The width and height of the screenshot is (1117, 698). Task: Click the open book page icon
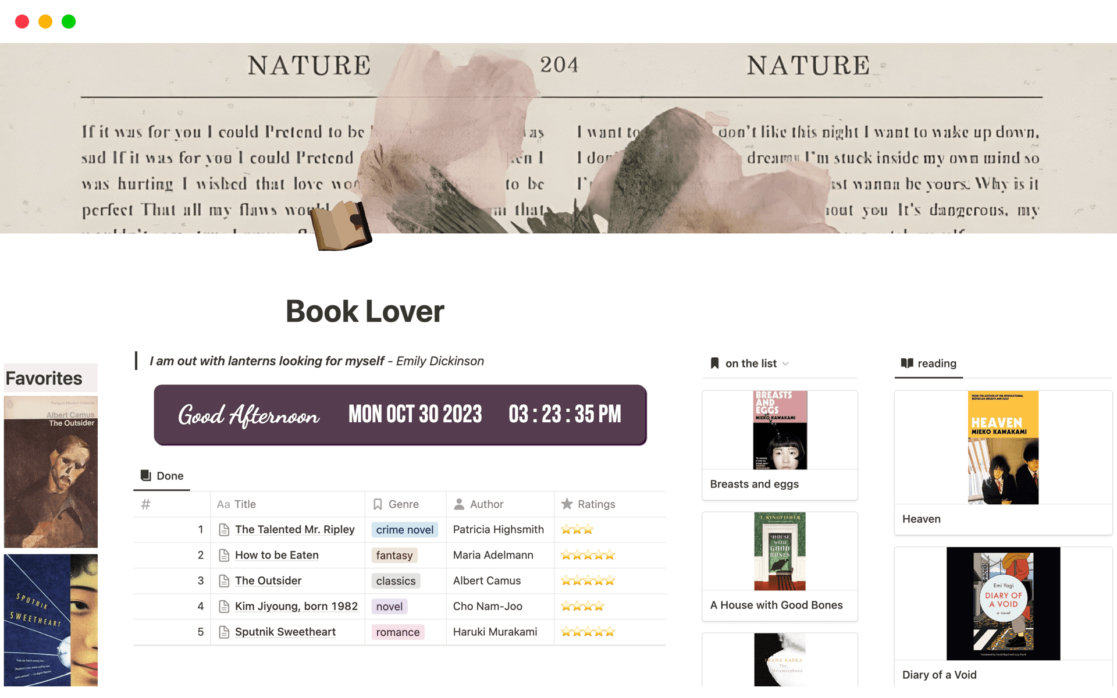(341, 226)
